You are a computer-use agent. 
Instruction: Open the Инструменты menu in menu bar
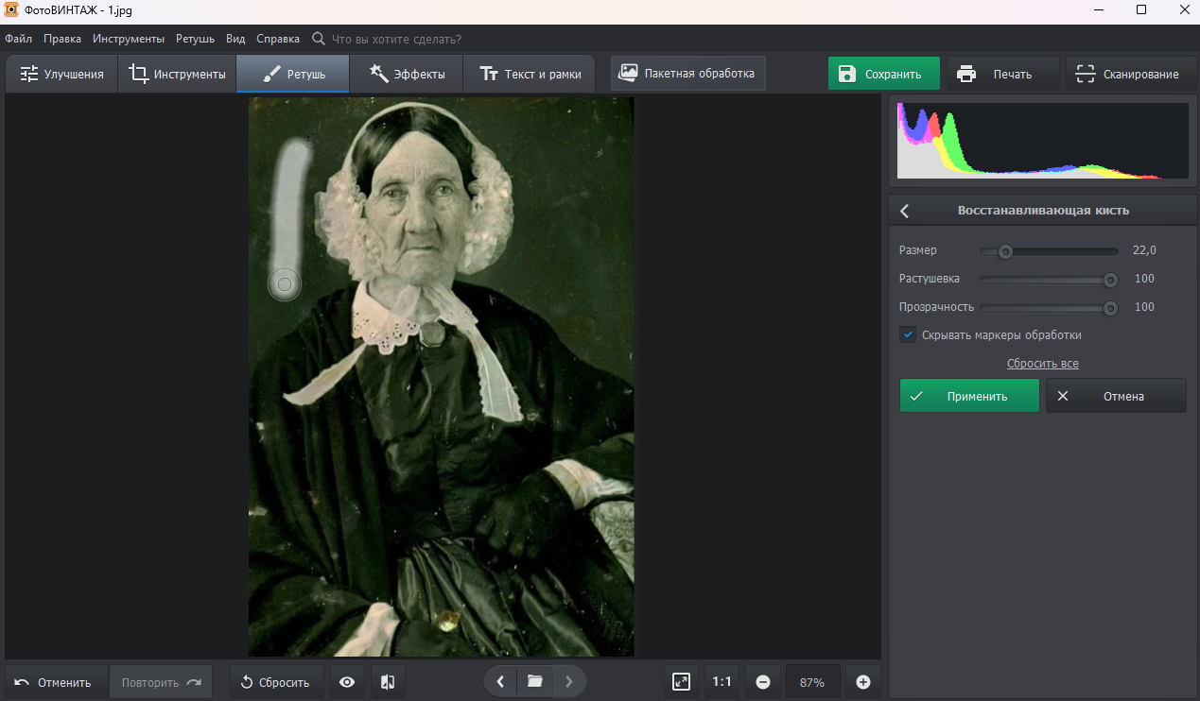[129, 39]
